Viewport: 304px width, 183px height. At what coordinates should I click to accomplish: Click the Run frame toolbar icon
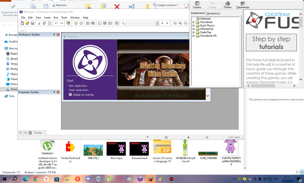[x=180, y=23]
